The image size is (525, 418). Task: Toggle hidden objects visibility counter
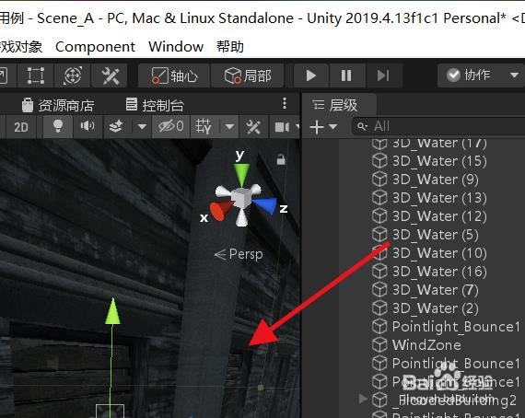(171, 126)
